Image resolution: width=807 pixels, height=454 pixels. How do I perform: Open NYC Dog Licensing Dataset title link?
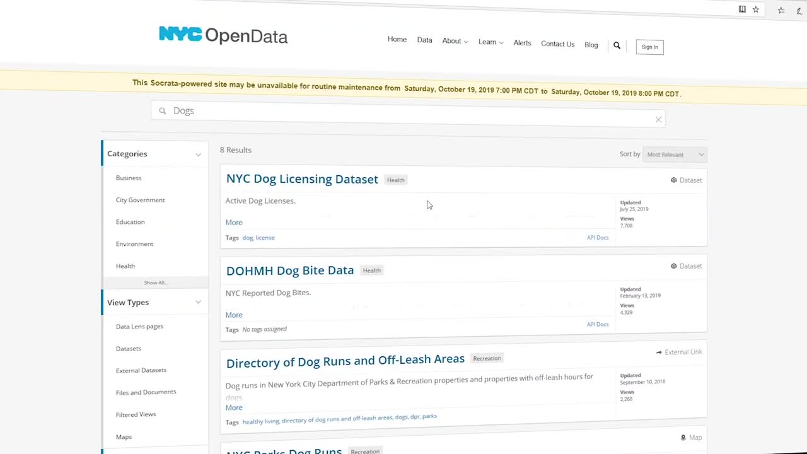(302, 179)
